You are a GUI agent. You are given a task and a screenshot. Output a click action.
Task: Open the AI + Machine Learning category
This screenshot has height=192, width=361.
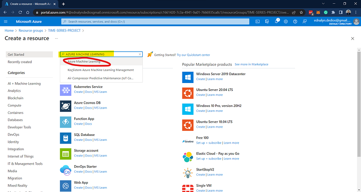pos(24,83)
